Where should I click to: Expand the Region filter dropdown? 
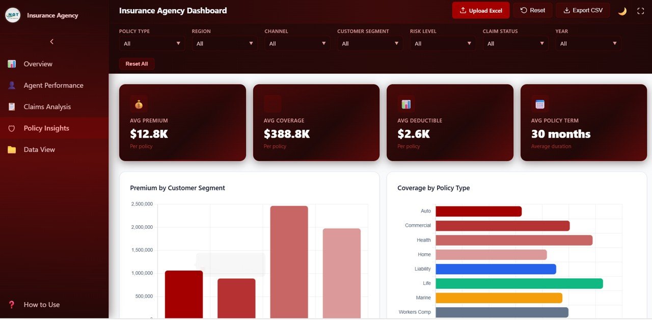(225, 44)
